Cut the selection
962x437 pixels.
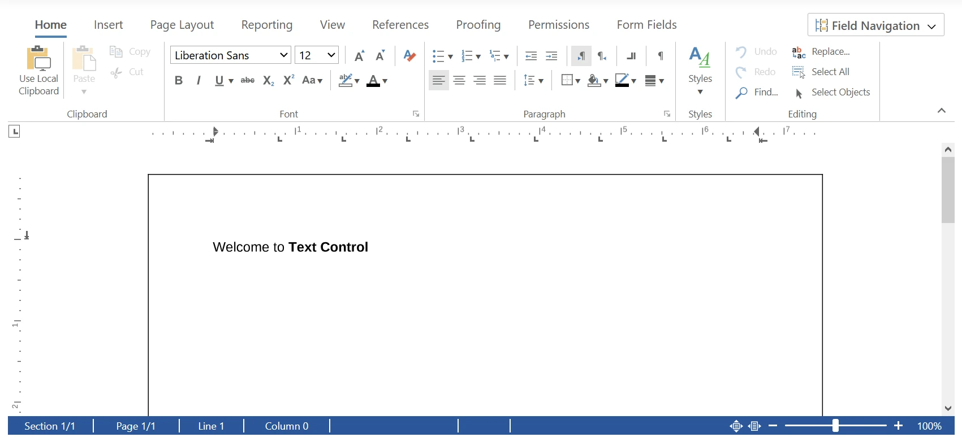127,72
